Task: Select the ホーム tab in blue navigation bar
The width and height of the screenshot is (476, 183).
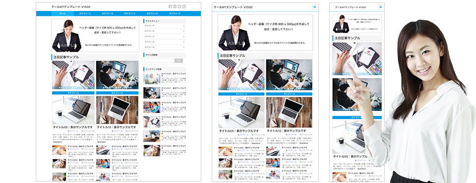Action: [62, 13]
